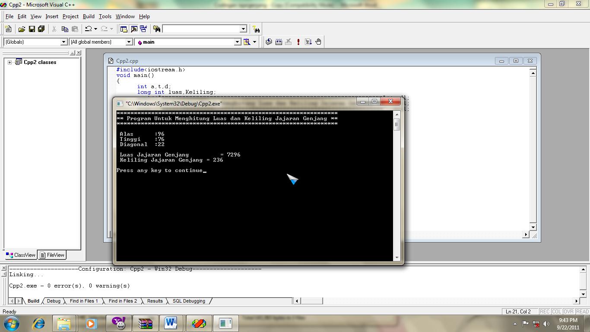Open the (Globals) class dropdown
590x332 pixels.
point(64,42)
